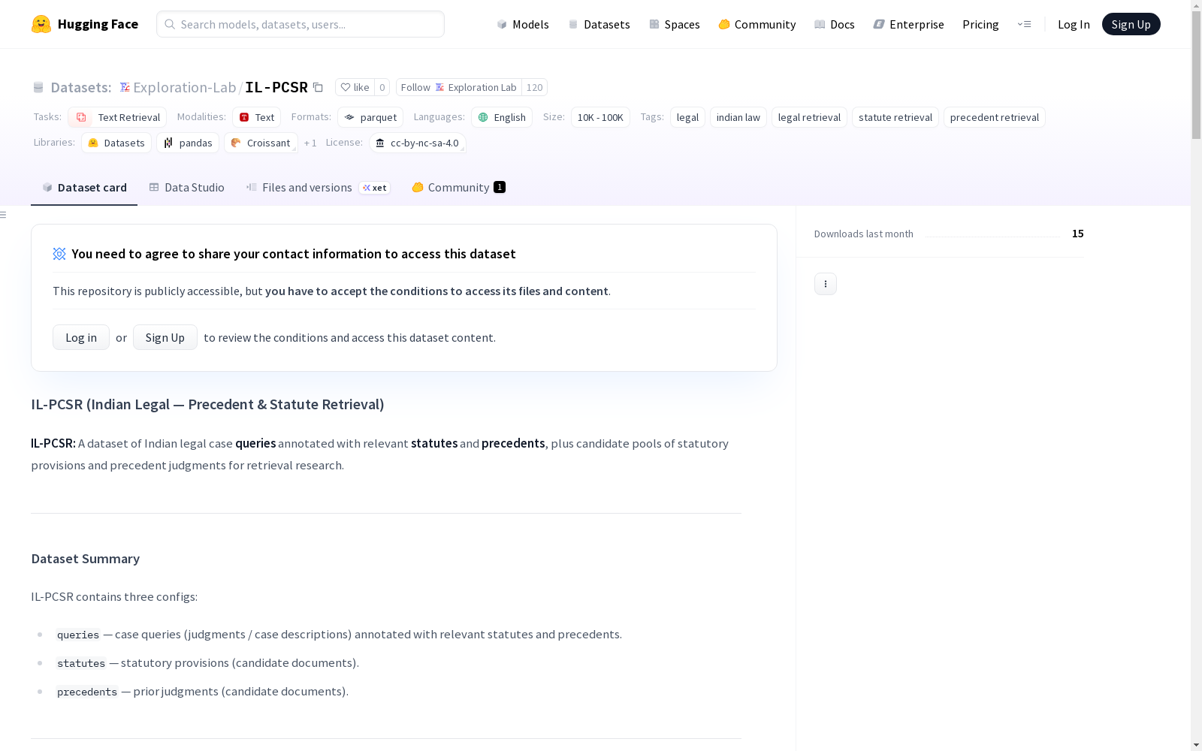Select the English language tag

(502, 117)
